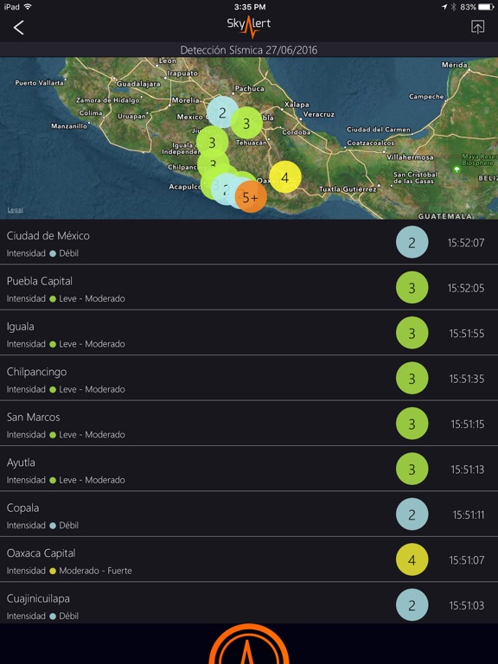Open the Copala detection entry
The width and height of the screenshot is (498, 664).
pos(249,514)
